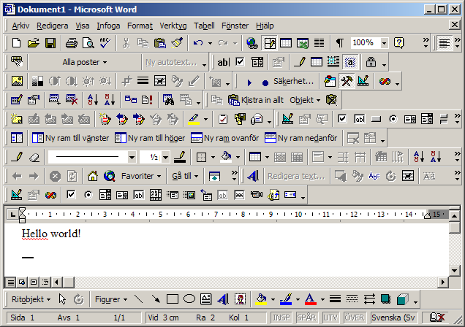Click the padlock protect form icon
Image resolution: width=465 pixels, height=327 pixels.
point(371,62)
